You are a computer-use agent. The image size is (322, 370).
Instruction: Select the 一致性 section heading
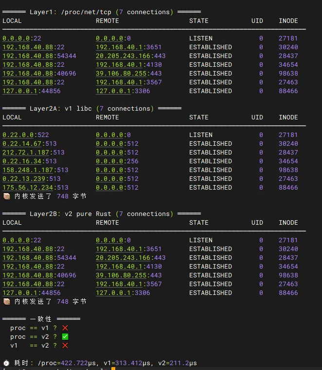(41, 319)
